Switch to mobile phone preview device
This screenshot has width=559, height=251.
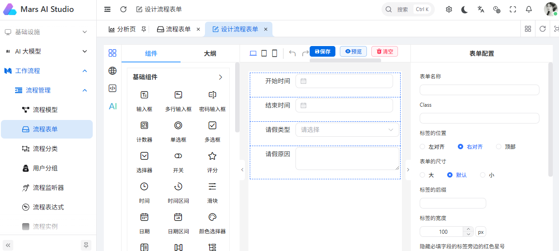pos(275,53)
